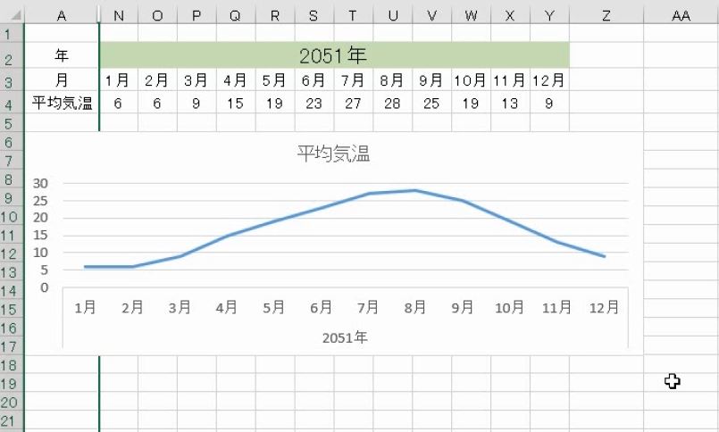Select column Y header
This screenshot has width=719, height=432.
(x=549, y=15)
